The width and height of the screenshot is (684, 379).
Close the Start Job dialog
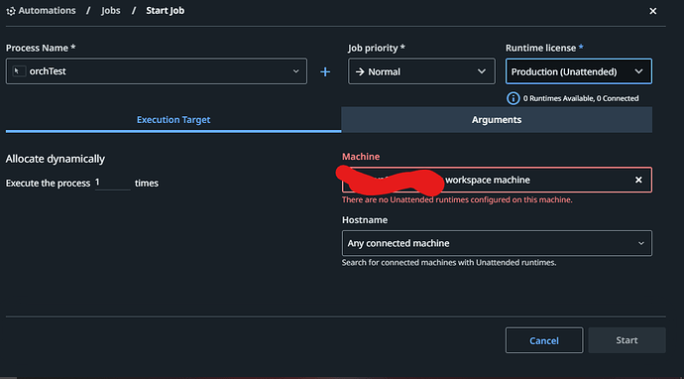click(652, 11)
